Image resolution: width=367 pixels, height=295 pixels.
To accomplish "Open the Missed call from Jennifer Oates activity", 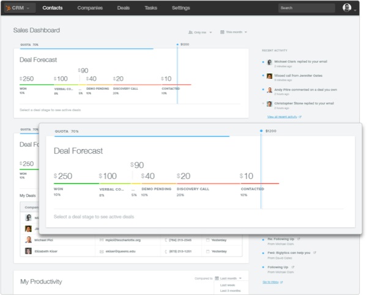I will click(298, 76).
